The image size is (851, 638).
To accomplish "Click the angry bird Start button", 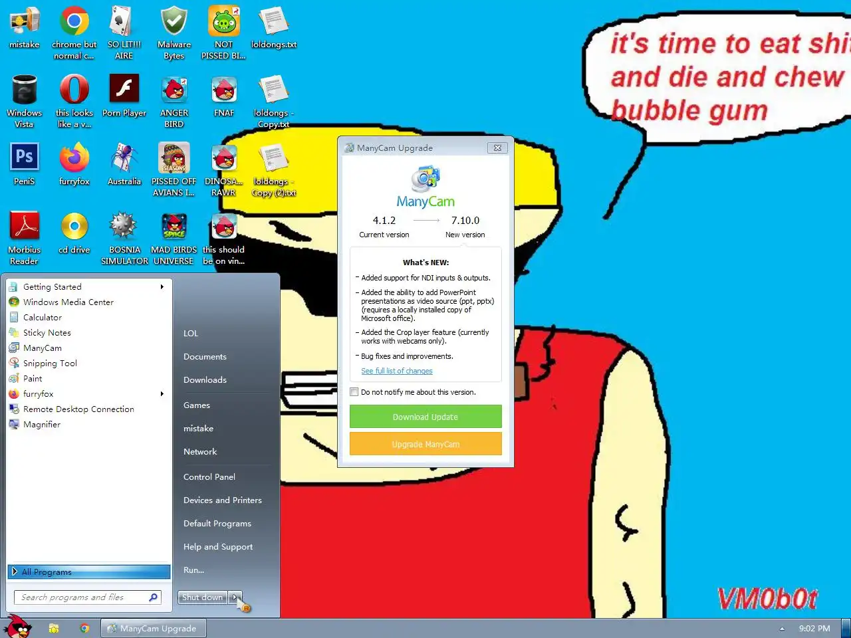I will [18, 627].
